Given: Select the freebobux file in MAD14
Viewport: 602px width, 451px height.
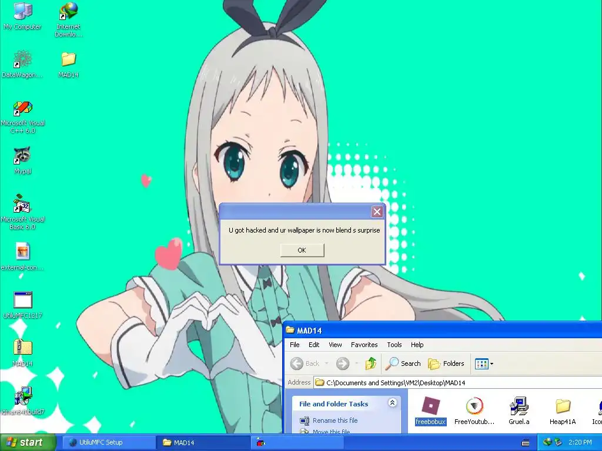Looking at the screenshot, I should tap(430, 410).
